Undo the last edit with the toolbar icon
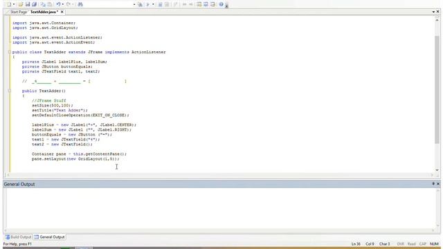 [x=58, y=4]
